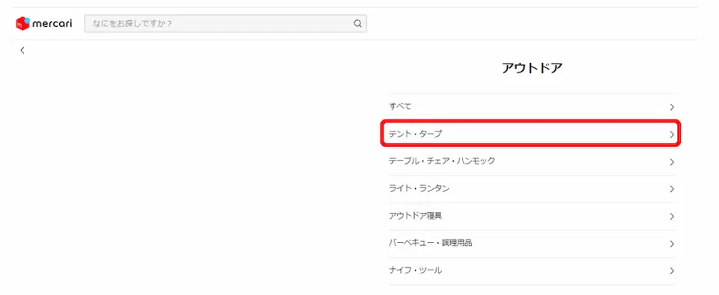Click the magnifier search icon
The width and height of the screenshot is (719, 295).
click(358, 24)
